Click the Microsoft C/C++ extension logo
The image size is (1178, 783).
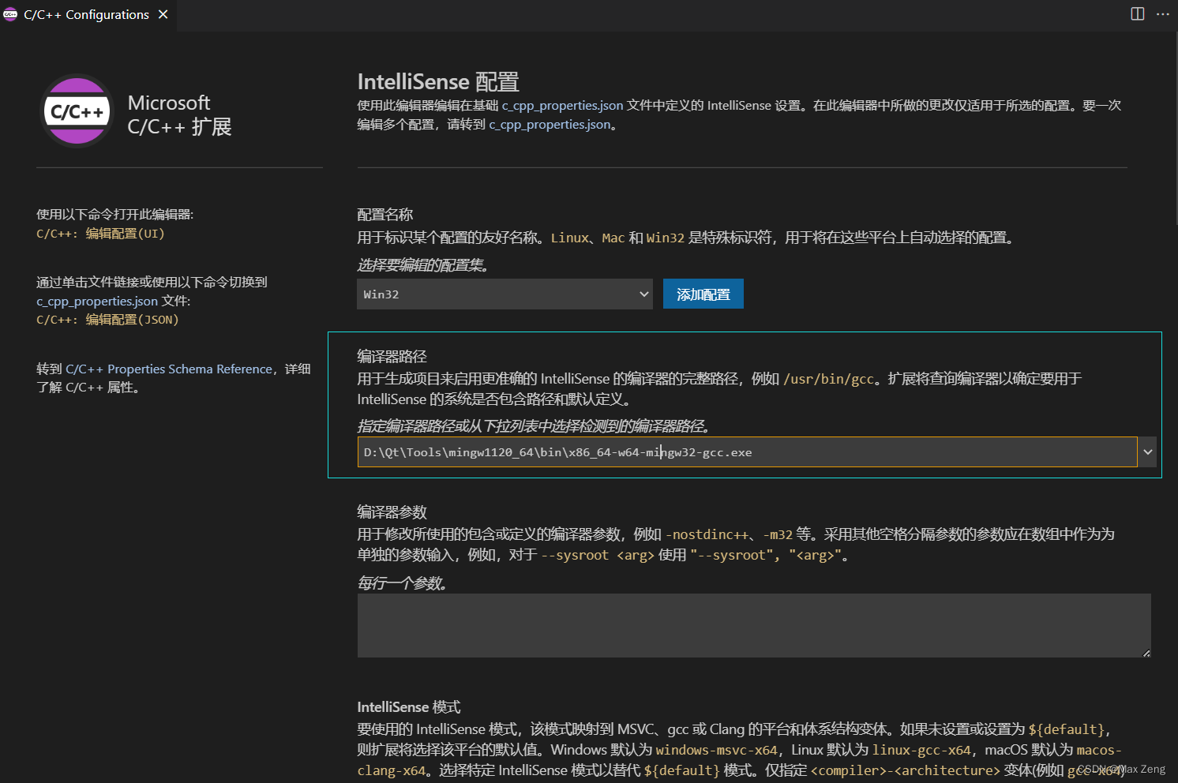77,111
